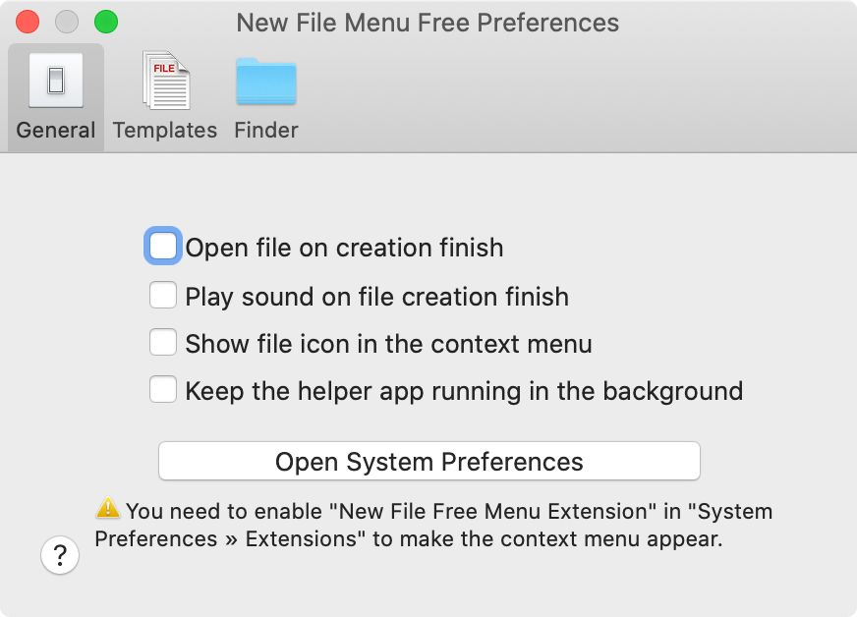Viewport: 857px width, 617px height.
Task: Click the yellow warning triangle icon
Action: coord(108,509)
